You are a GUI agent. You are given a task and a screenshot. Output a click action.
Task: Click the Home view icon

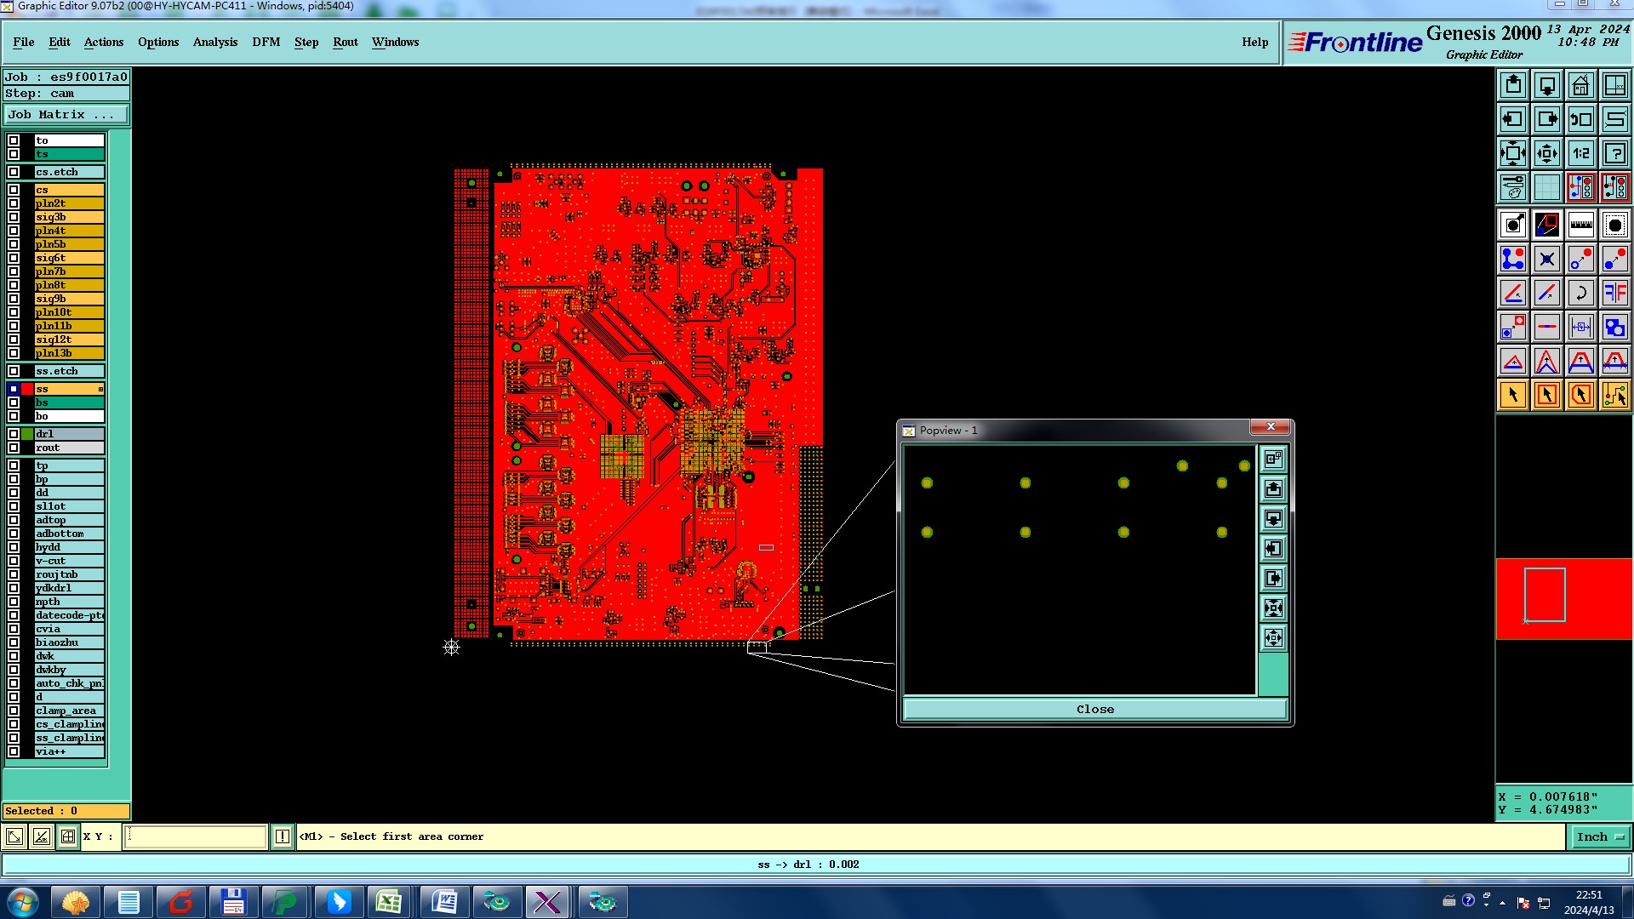(x=1580, y=85)
